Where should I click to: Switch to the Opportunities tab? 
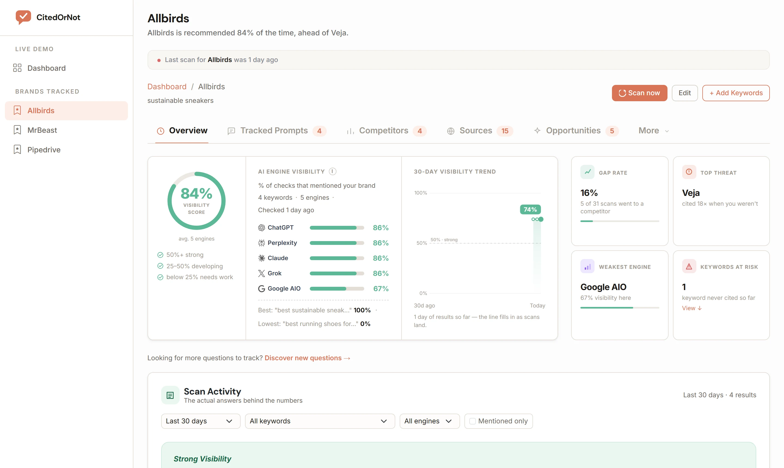[576, 131]
